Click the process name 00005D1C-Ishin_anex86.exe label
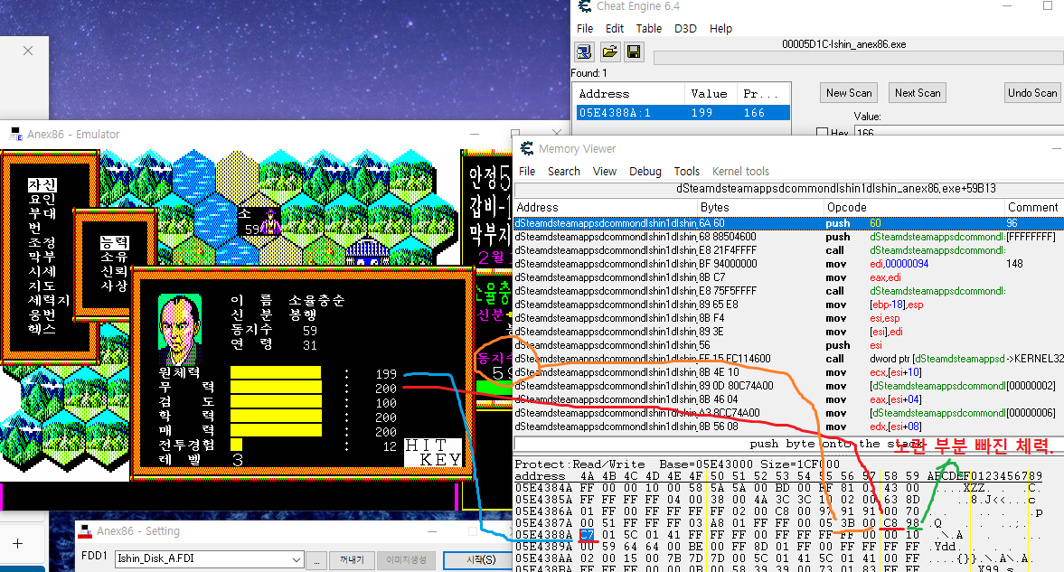The image size is (1064, 572). click(843, 44)
